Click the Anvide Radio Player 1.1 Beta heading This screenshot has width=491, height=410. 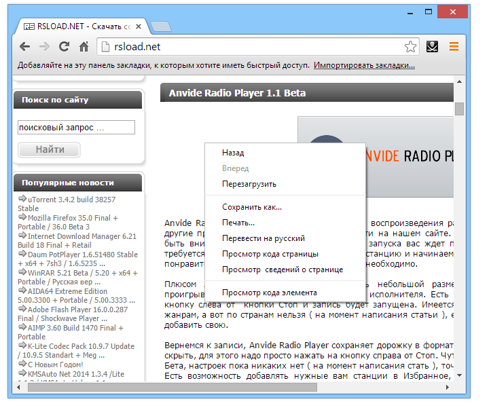(237, 93)
